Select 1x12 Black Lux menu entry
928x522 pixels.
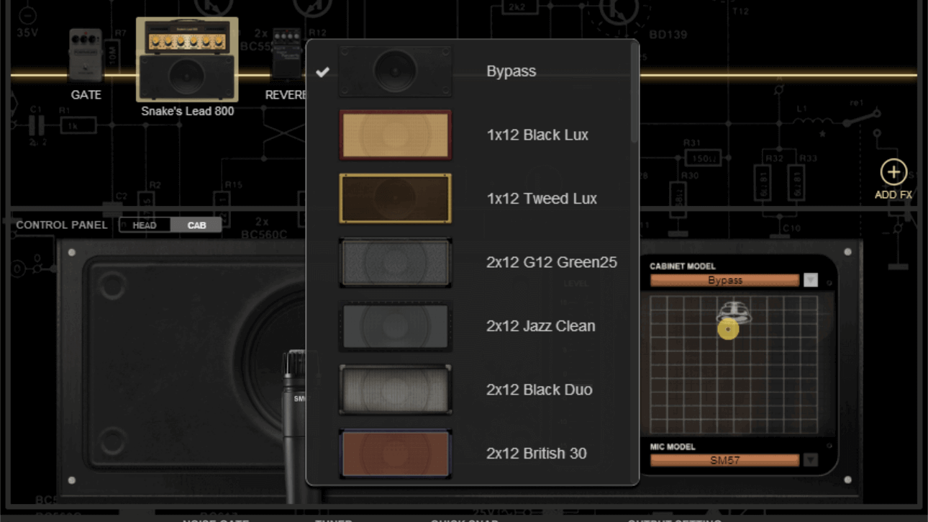[x=537, y=135]
